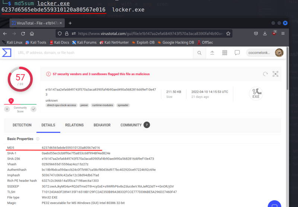This screenshot has width=298, height=207.
Task: Click the upload file icon
Action: click(x=212, y=53)
